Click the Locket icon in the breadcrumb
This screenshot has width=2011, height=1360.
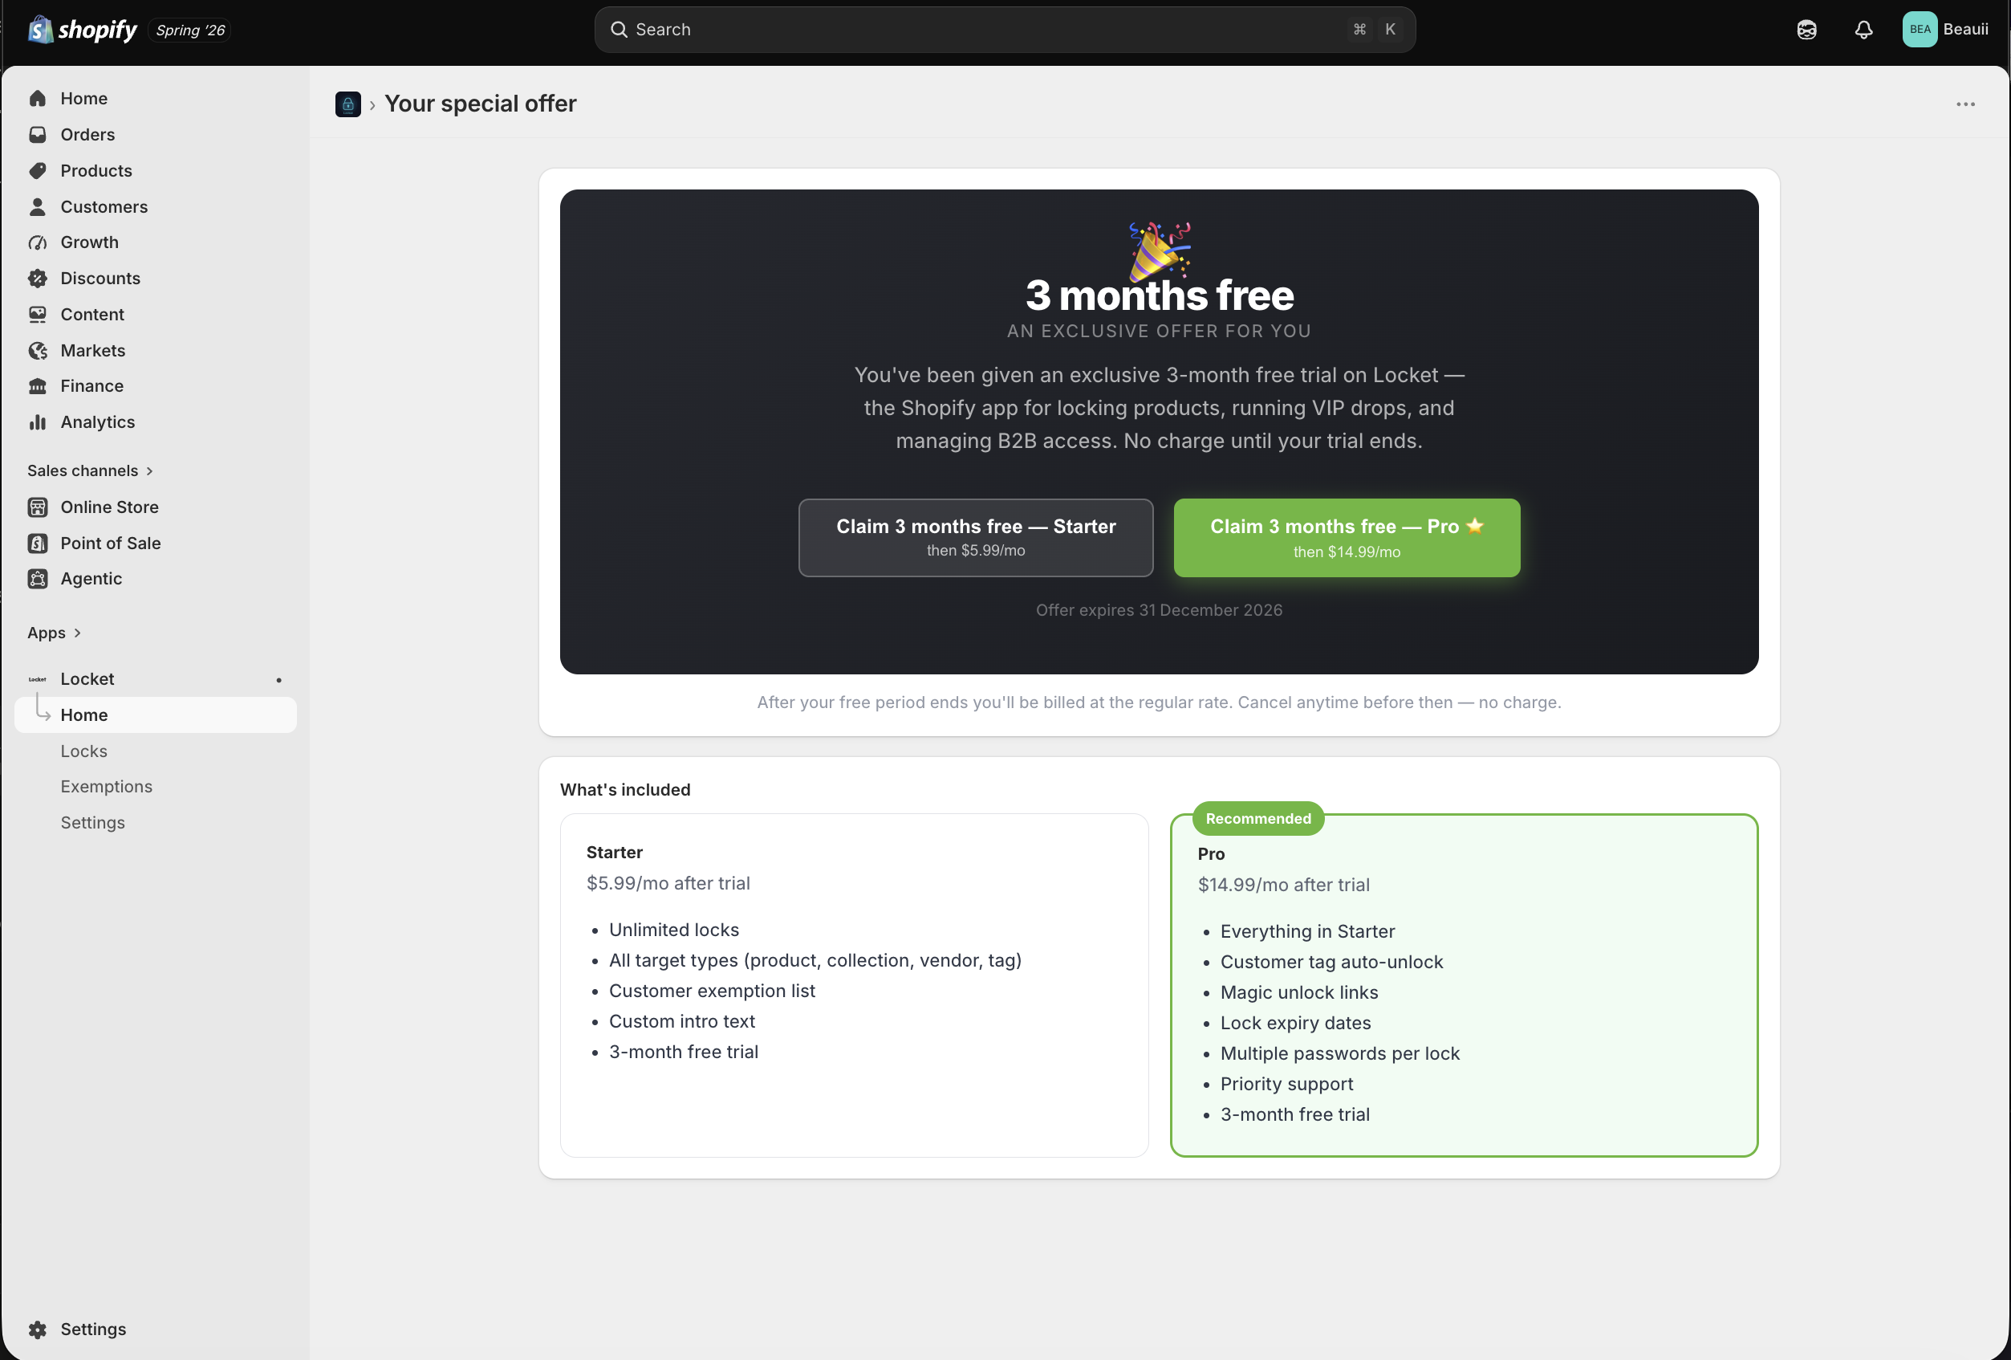pyautogui.click(x=347, y=104)
